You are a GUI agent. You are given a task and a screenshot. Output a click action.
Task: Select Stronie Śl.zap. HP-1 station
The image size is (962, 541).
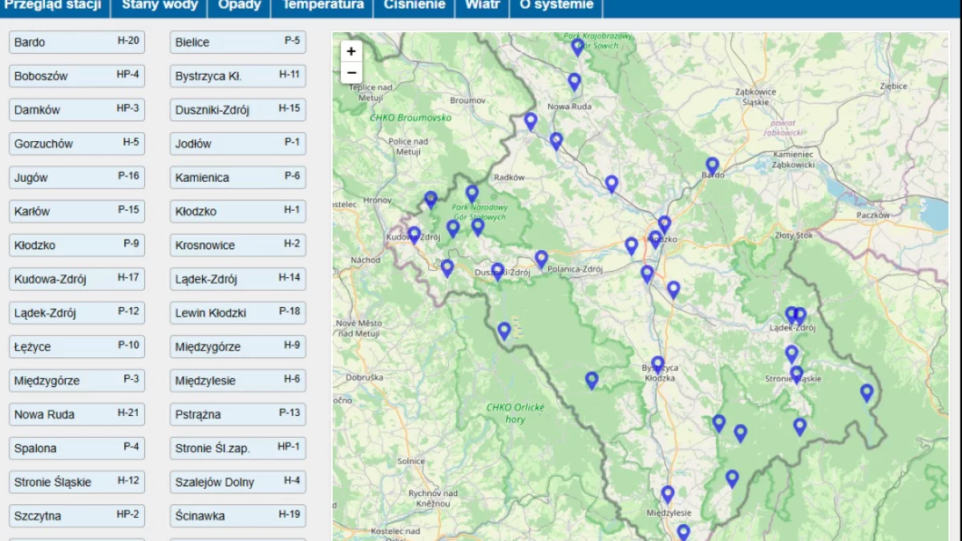[x=238, y=448]
